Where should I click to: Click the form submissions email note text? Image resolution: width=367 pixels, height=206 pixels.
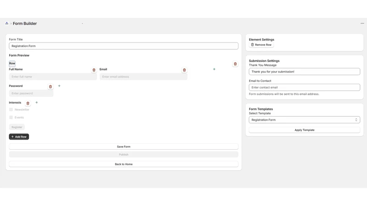click(x=284, y=94)
